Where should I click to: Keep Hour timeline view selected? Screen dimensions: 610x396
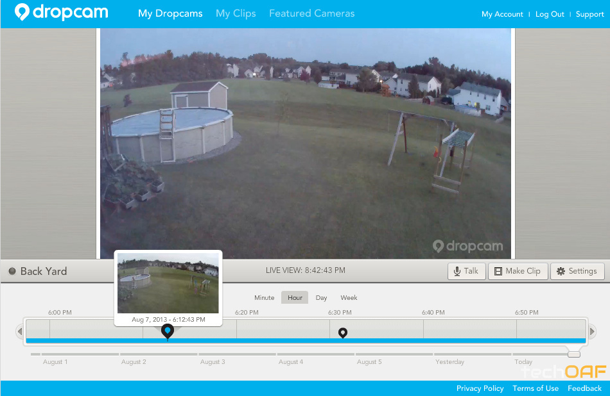(x=294, y=297)
